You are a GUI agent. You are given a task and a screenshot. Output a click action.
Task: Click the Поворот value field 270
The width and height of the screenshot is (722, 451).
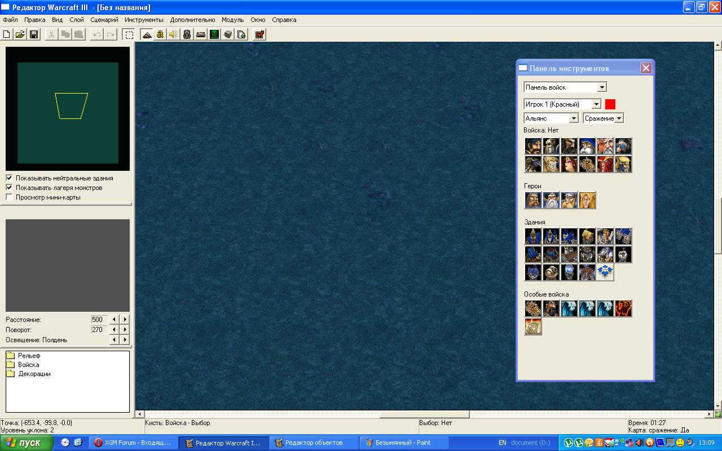point(99,330)
